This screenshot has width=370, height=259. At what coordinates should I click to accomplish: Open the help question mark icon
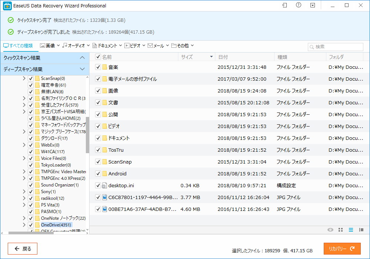click(x=299, y=5)
